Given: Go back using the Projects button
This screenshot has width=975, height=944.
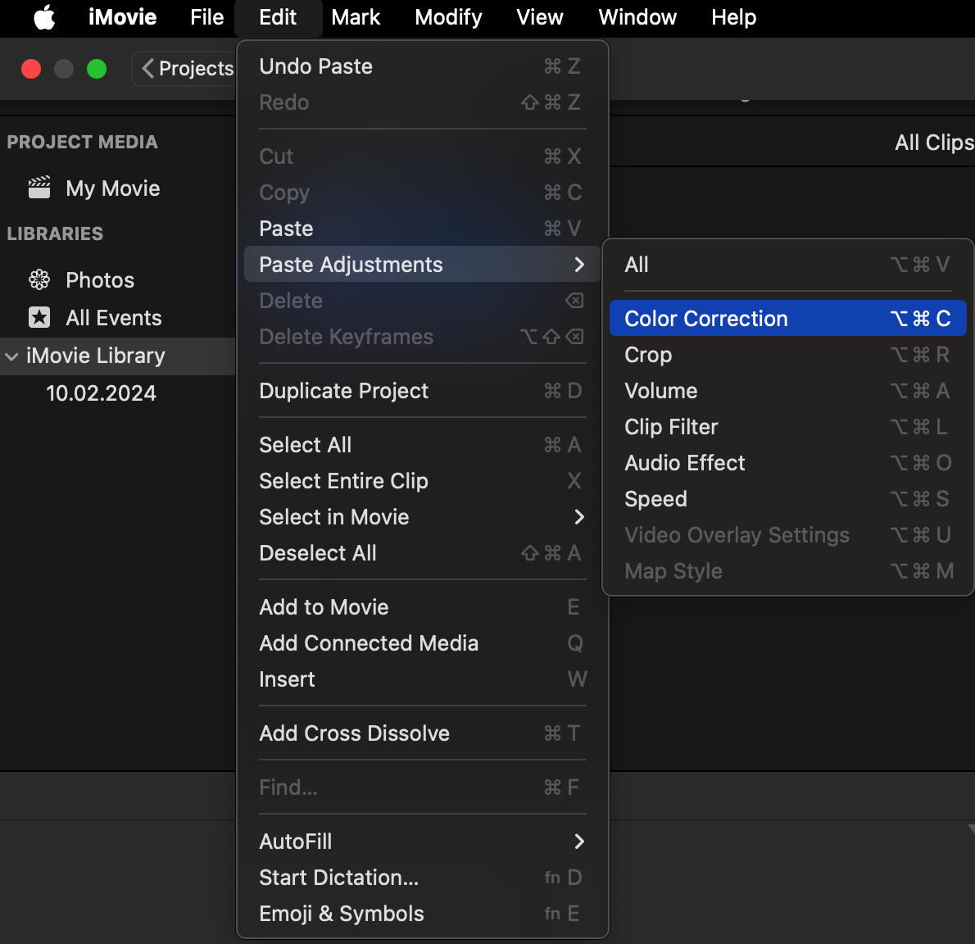Looking at the screenshot, I should click(187, 68).
